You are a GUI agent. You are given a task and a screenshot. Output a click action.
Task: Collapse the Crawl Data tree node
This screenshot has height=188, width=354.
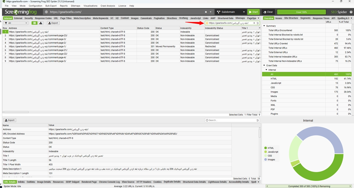(264, 65)
